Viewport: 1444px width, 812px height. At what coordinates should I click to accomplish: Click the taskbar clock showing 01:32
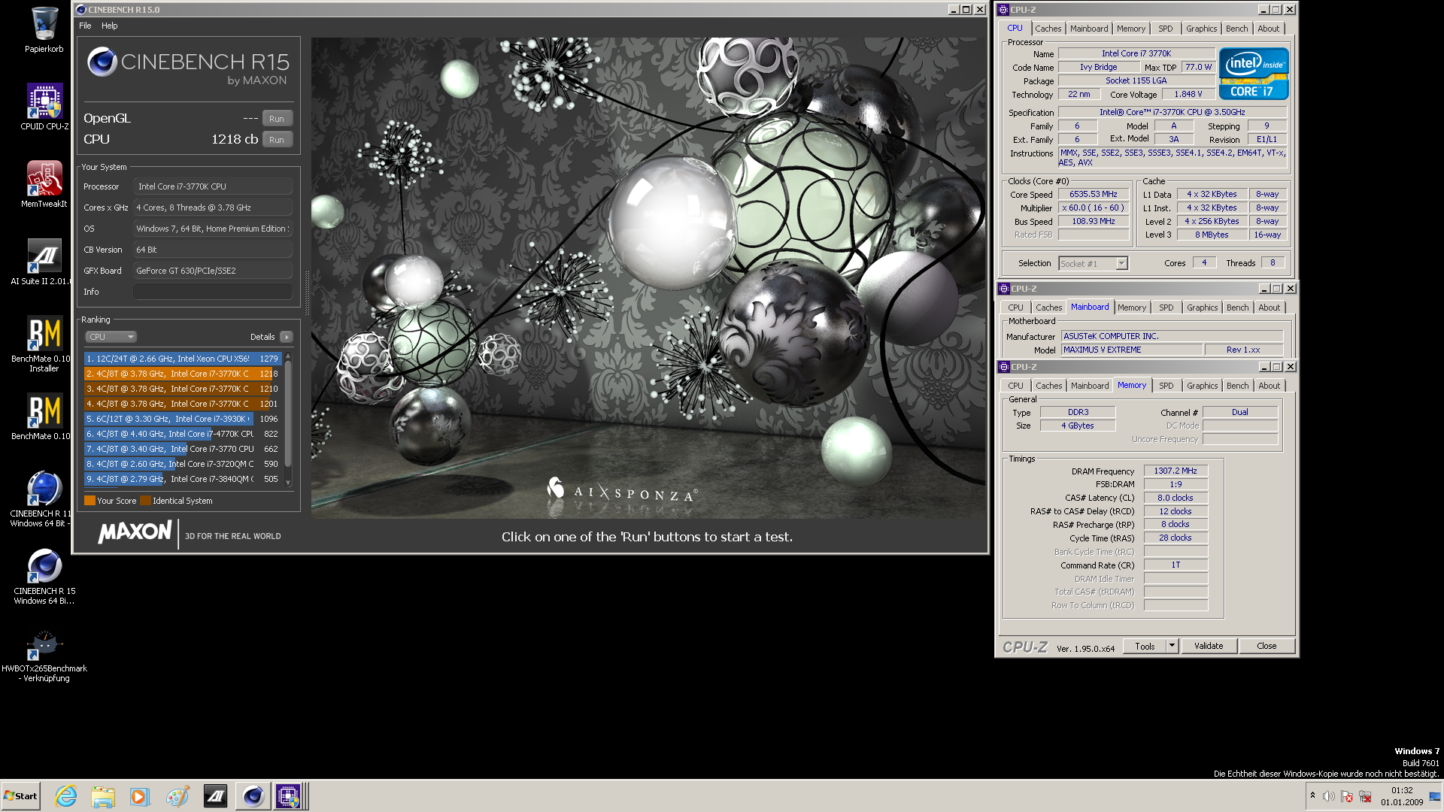point(1402,796)
